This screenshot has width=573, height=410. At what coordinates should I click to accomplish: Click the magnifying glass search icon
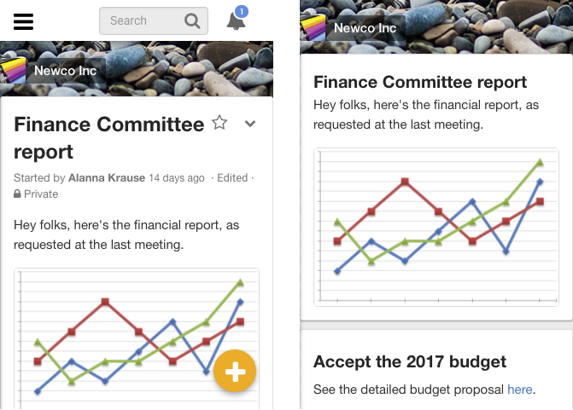(192, 21)
